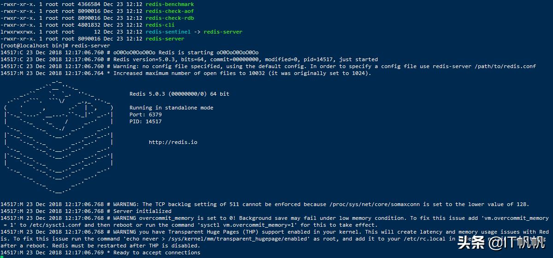Image resolution: width=553 pixels, height=258 pixels.
Task: Open the http://redis.io URL
Action: [173, 142]
